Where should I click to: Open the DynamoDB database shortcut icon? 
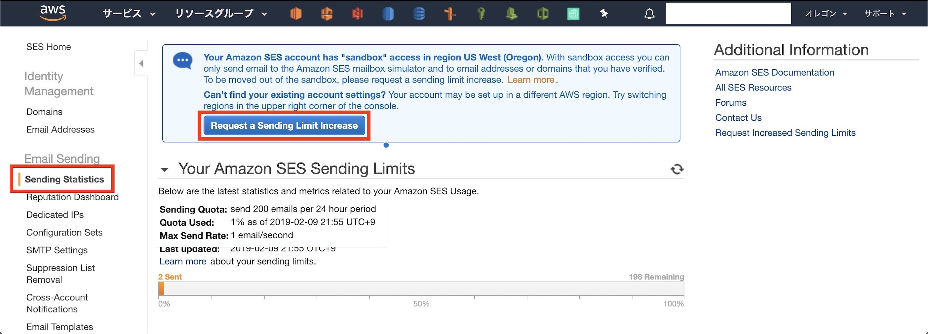point(419,14)
